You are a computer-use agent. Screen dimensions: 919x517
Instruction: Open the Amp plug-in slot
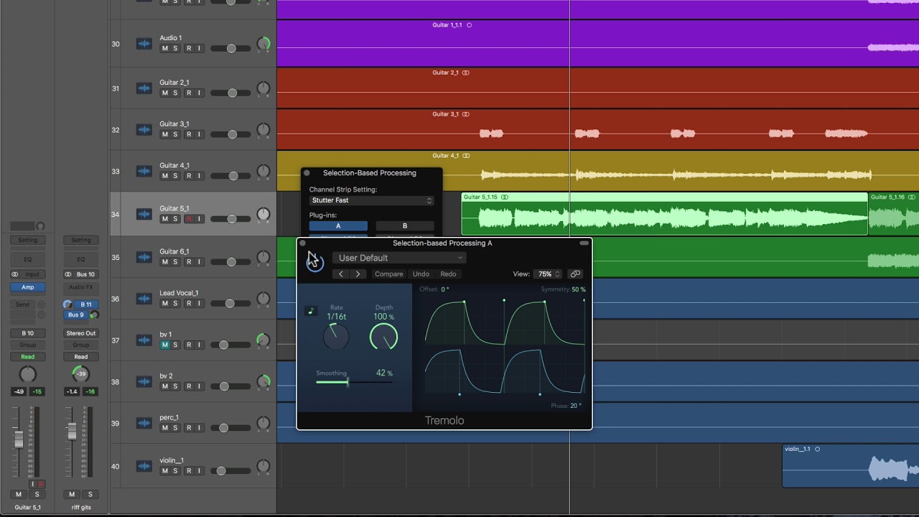click(27, 287)
